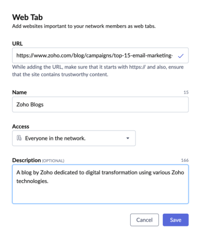
Task: Focus the URL input with zoho.com link
Action: click(x=100, y=55)
